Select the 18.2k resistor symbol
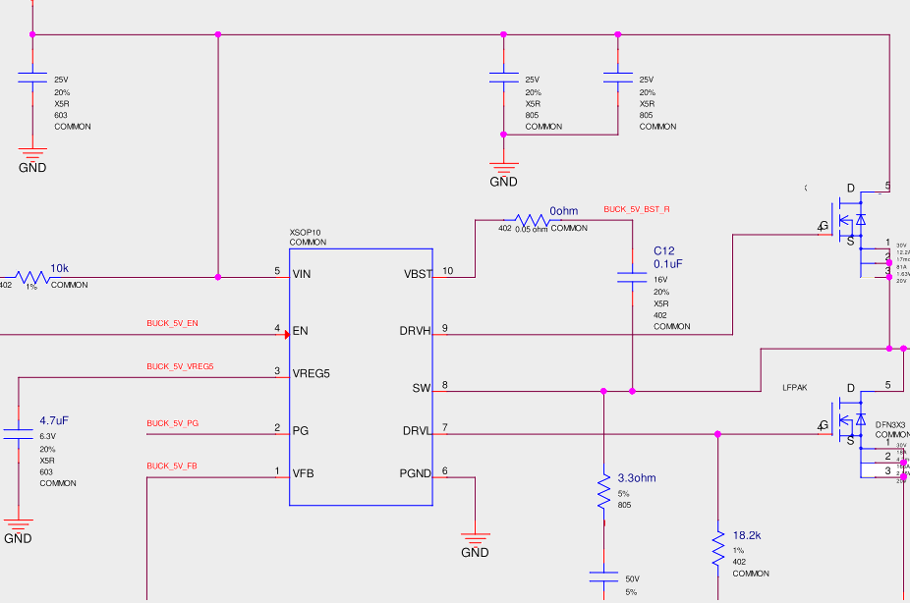The width and height of the screenshot is (910, 603). (718, 549)
